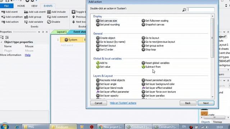Select the Create object action
Viewport: 230px width, 129px height.
click(106, 38)
